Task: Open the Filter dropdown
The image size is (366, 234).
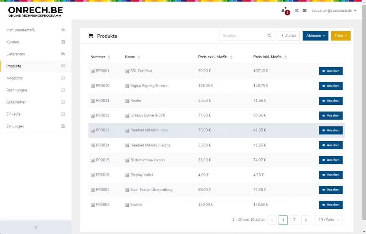Action: (x=341, y=36)
